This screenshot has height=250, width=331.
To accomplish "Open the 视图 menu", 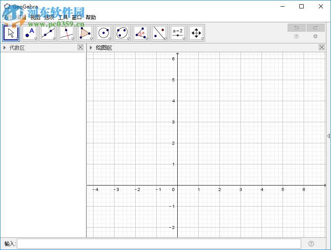I will [35, 17].
